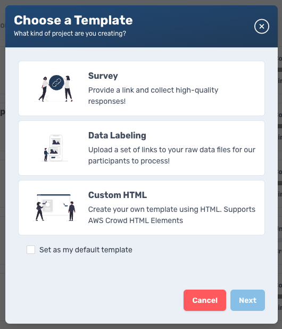Select the Data Labeling template card
282x329 pixels.
click(142, 148)
